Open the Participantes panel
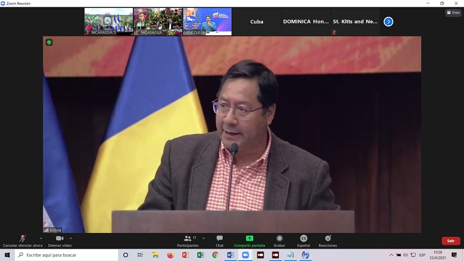 coord(188,241)
